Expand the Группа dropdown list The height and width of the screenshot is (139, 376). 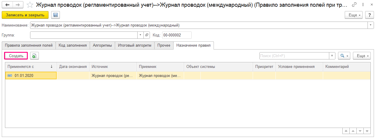tap(140, 35)
